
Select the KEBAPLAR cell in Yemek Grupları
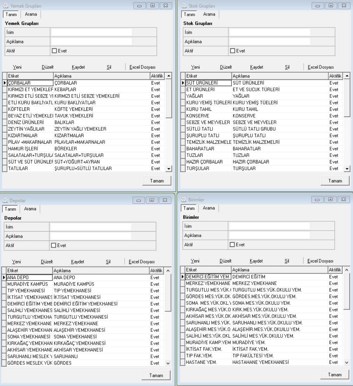[x=102, y=89]
